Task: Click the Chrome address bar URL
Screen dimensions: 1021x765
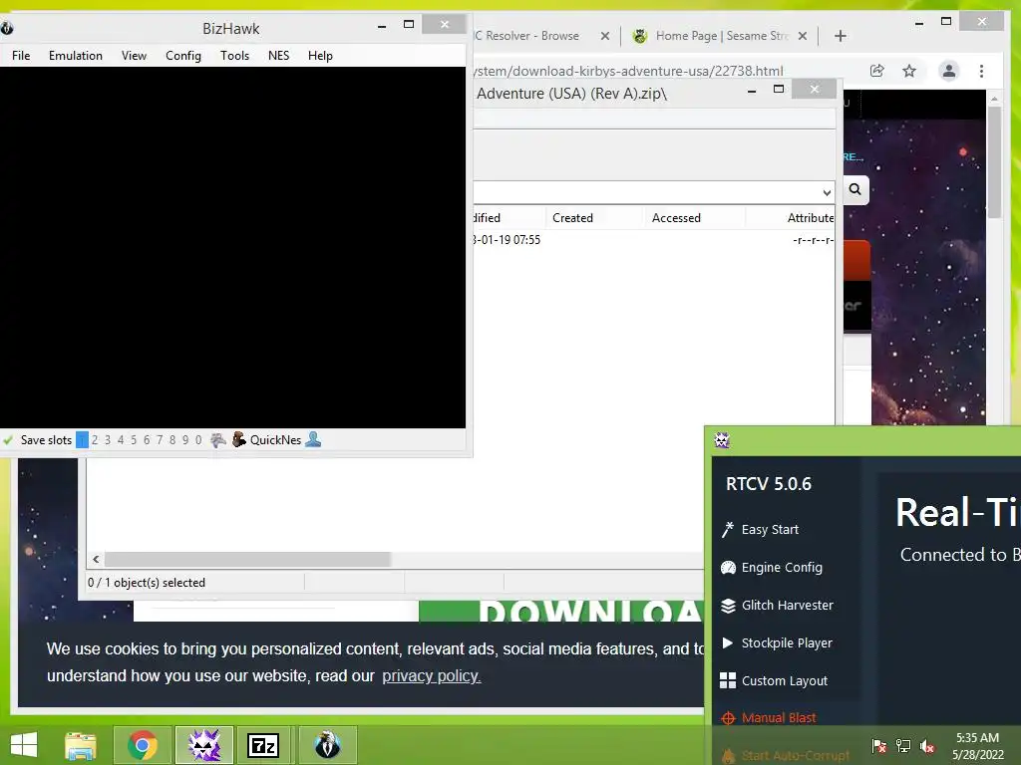Action: tap(628, 71)
